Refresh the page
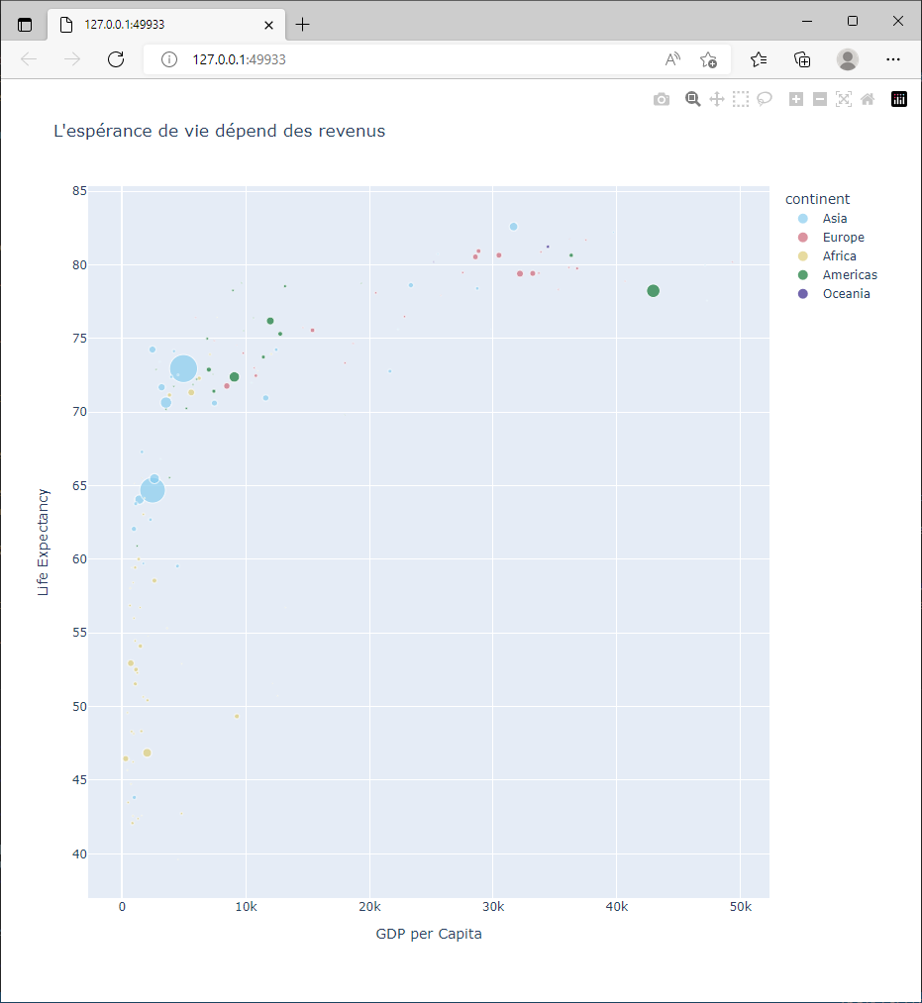Screen dimensions: 922x1003 point(116,59)
